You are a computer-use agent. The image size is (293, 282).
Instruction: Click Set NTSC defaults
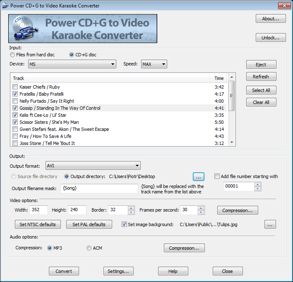[x=38, y=224]
